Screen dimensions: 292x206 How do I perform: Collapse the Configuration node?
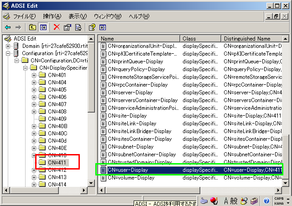[x=8, y=53]
